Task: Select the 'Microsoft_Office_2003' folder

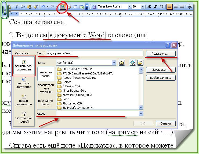Action: pos(75,95)
